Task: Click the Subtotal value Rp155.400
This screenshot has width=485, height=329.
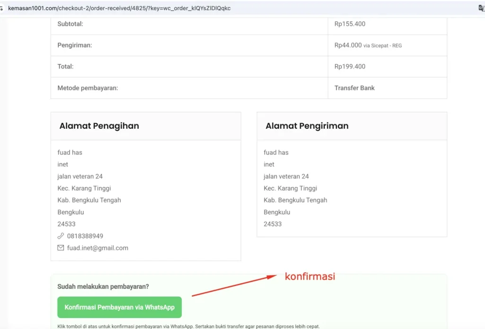Action: (x=350, y=24)
